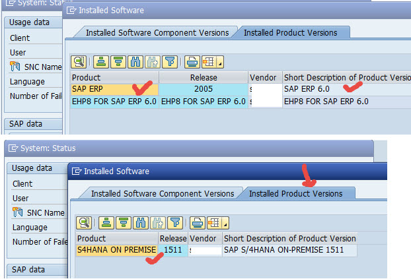Sort descending in the upper SAP ERP list
Viewport: 411px width, 279px height.
[118, 62]
